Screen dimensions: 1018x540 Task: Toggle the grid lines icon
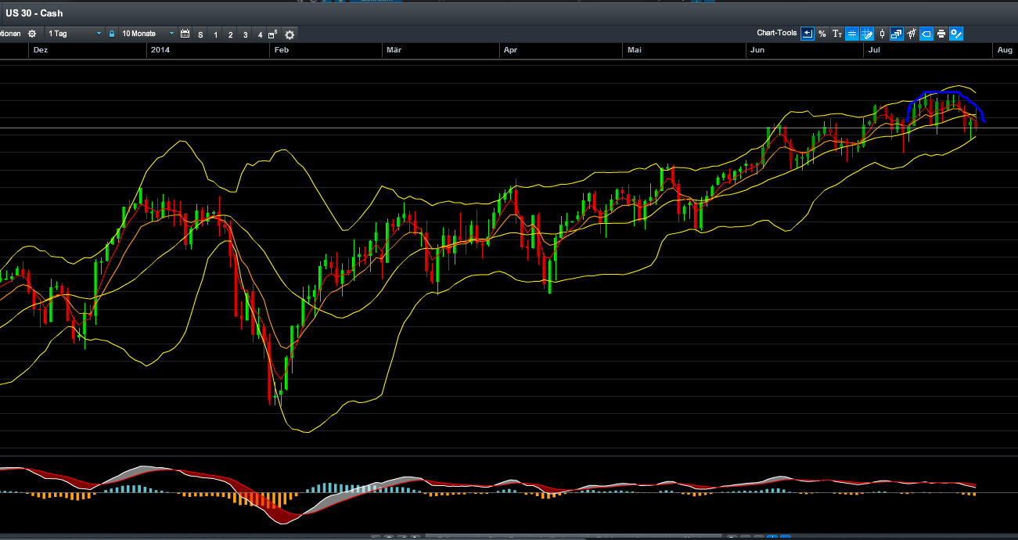852,34
